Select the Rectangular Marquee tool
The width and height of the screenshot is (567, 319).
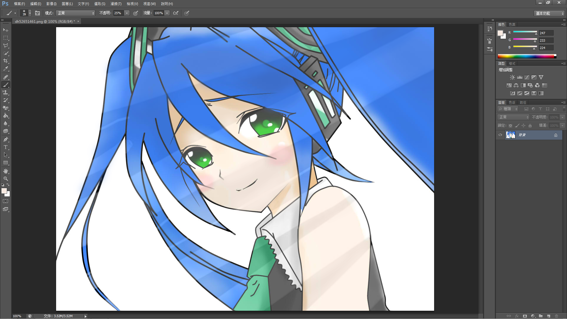pos(6,38)
